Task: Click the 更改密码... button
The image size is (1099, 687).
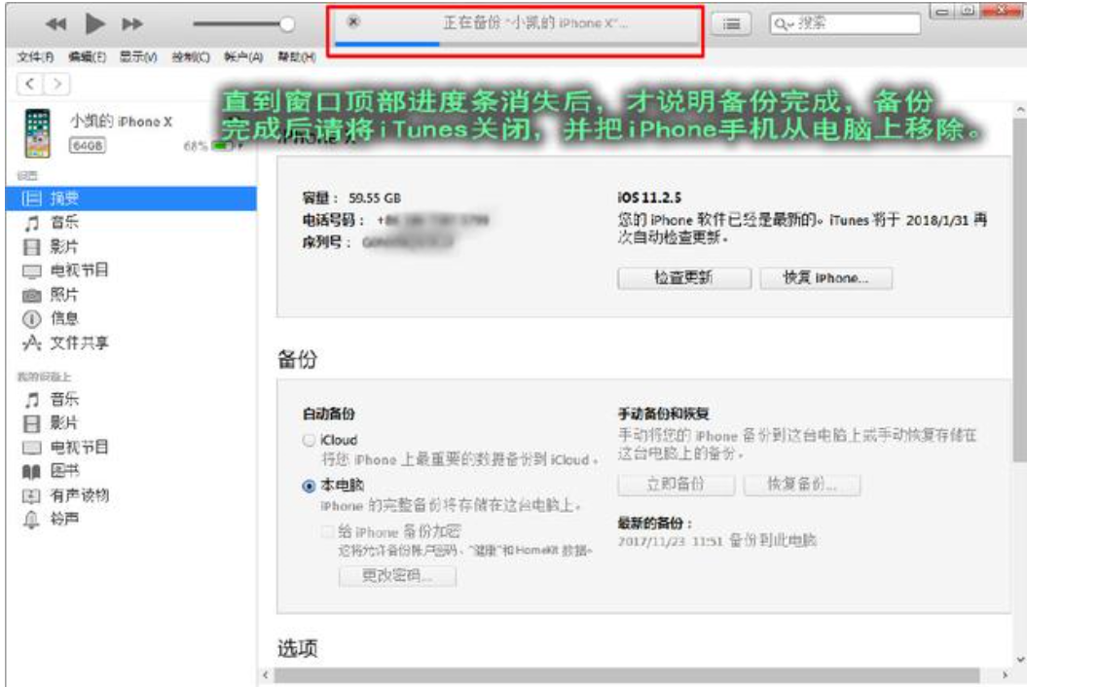Action: 397,576
